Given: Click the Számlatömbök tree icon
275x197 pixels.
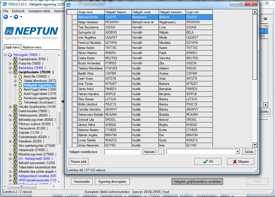Looking at the screenshot, I should coord(15,59).
